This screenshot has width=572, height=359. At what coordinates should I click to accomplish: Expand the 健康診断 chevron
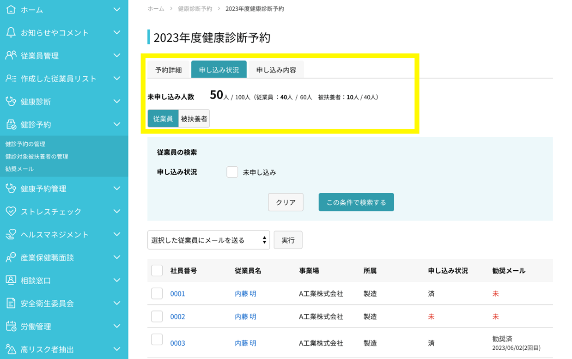[x=117, y=101]
